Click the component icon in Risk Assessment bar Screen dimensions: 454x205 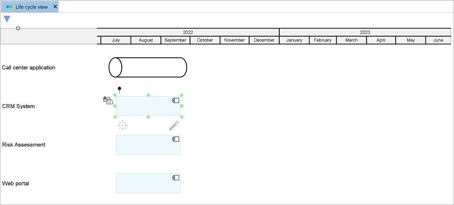[x=175, y=139]
